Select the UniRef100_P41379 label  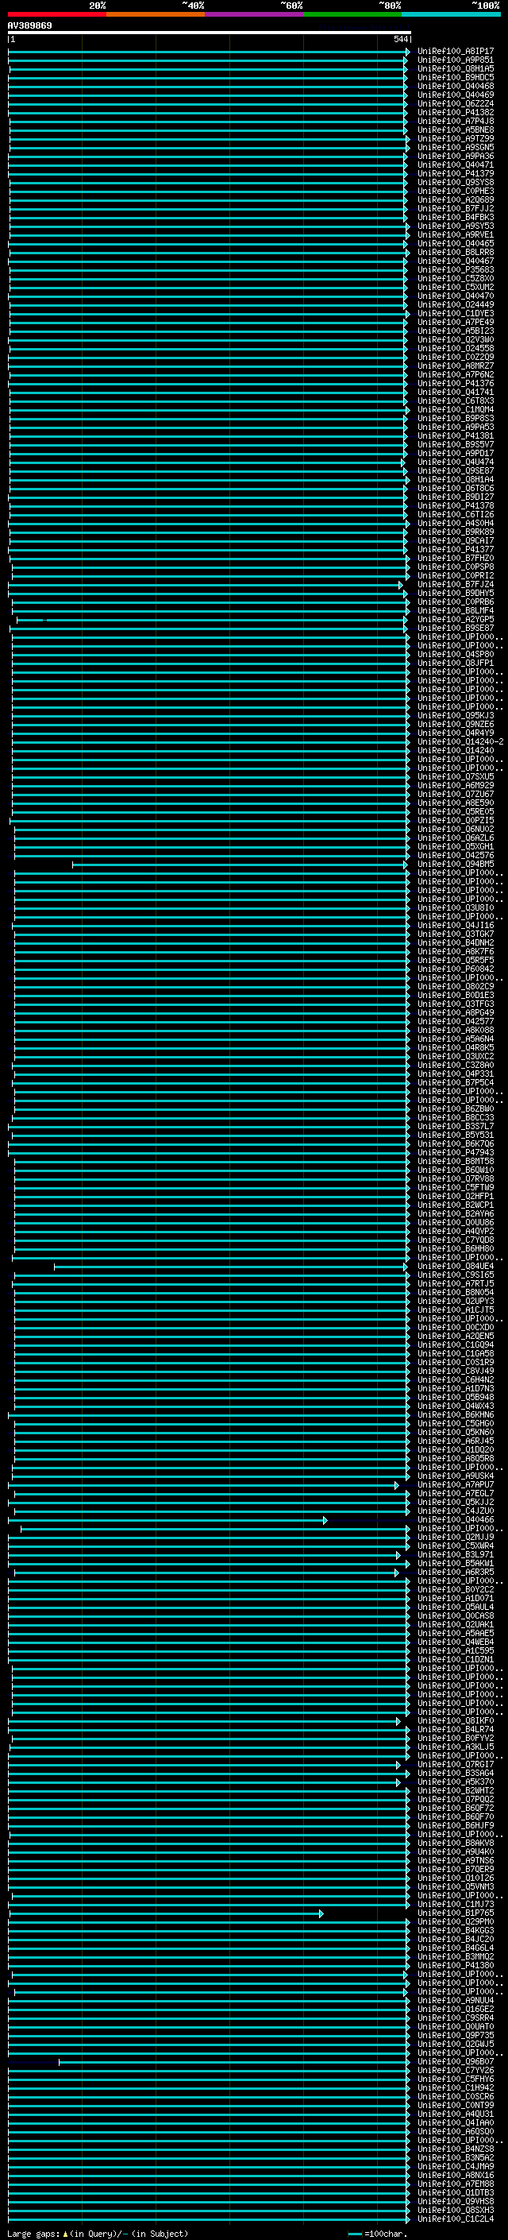pyautogui.click(x=455, y=174)
